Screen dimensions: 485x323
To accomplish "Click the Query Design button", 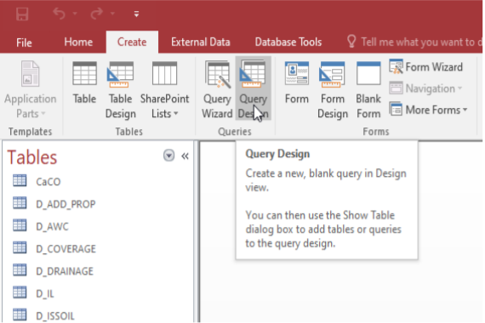I will (x=254, y=88).
